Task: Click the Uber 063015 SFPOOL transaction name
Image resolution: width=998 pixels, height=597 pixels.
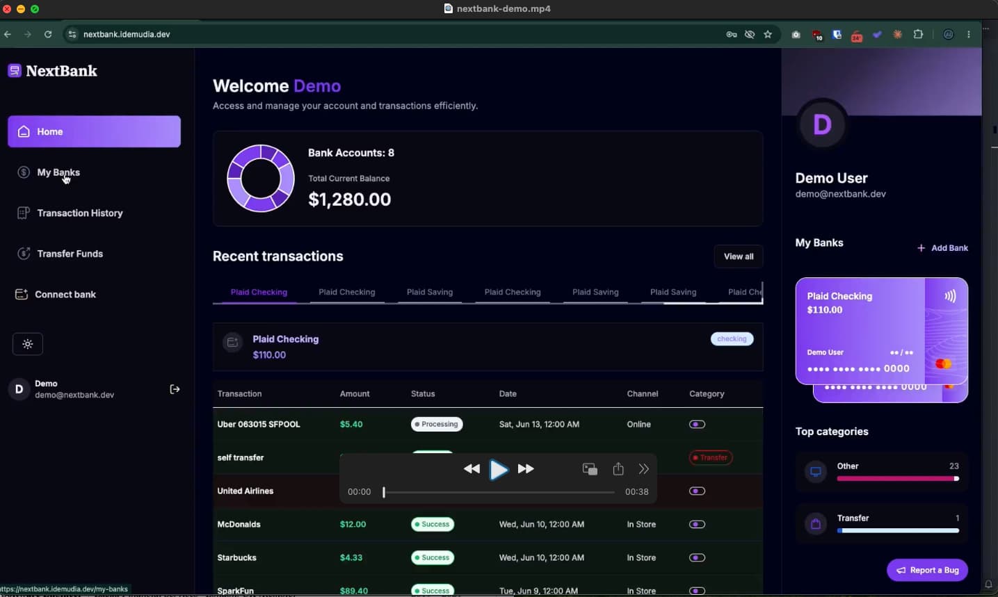Action: point(259,424)
